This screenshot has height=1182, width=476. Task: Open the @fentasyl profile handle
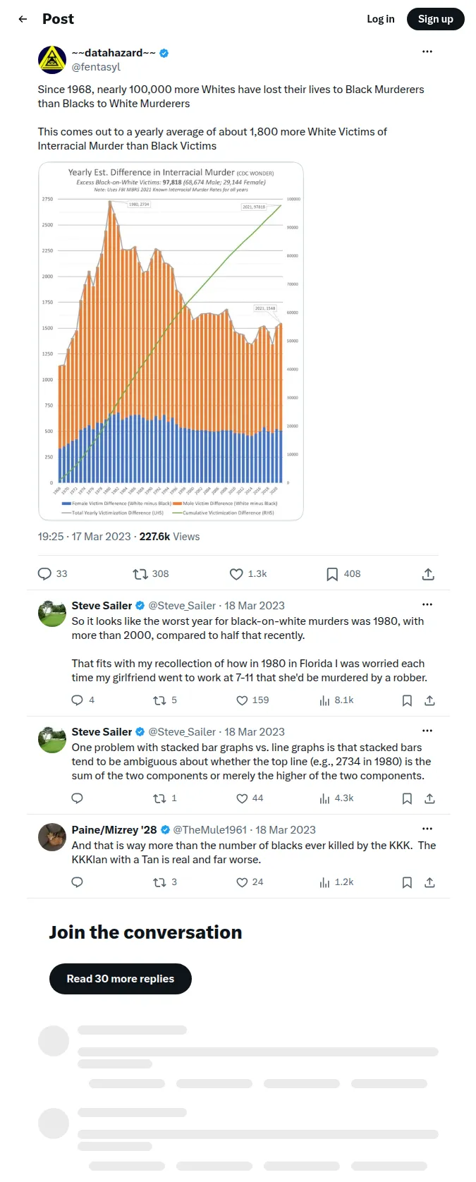coord(96,67)
